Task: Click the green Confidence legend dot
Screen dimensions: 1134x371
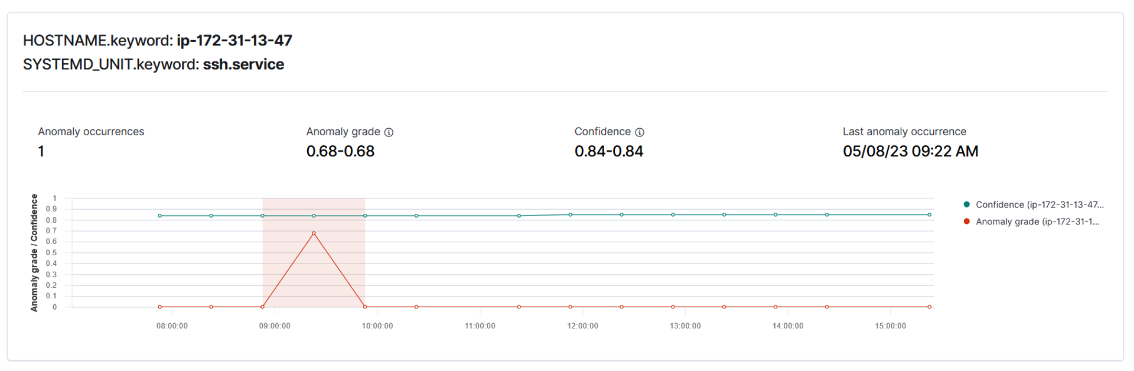Action: 967,204
